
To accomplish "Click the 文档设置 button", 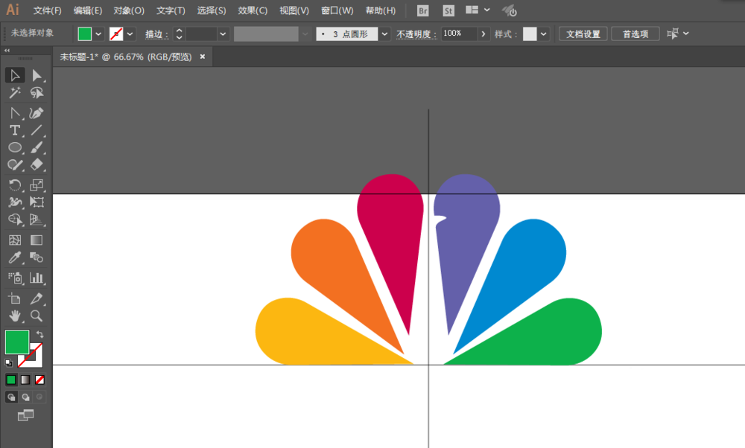I will tap(583, 34).
